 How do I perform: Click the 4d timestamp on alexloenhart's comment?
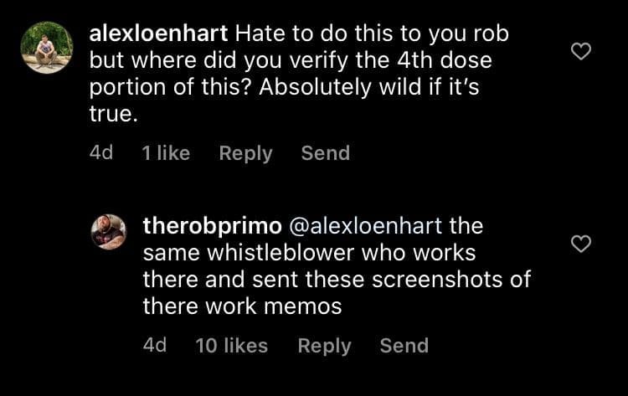point(101,153)
